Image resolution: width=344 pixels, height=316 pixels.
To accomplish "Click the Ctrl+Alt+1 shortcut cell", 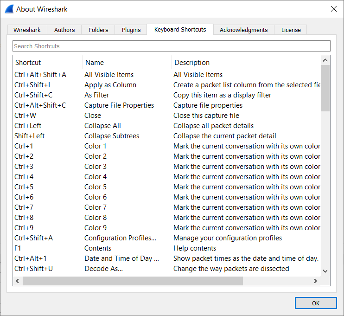I will tap(31, 258).
